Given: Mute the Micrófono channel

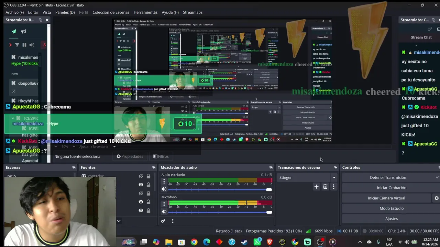Looking at the screenshot, I should 164,212.
